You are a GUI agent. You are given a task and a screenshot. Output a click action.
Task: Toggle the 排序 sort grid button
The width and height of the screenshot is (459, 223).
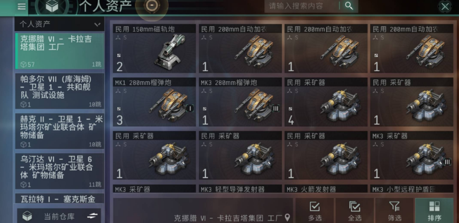point(435,211)
